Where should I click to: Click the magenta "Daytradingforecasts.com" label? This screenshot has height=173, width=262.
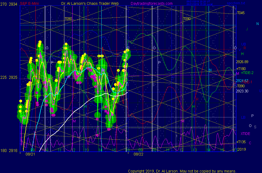tap(152, 3)
